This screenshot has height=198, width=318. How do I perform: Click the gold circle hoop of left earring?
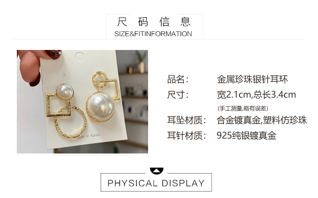pyautogui.click(x=70, y=122)
